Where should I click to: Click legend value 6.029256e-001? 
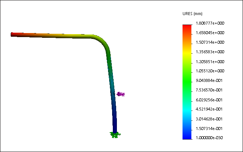209,100
